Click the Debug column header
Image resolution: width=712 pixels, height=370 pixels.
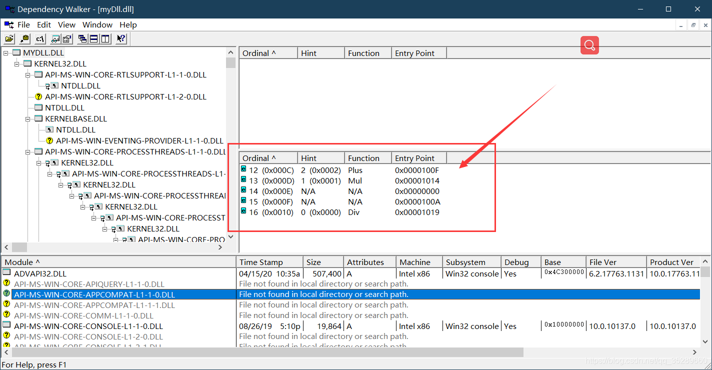521,262
